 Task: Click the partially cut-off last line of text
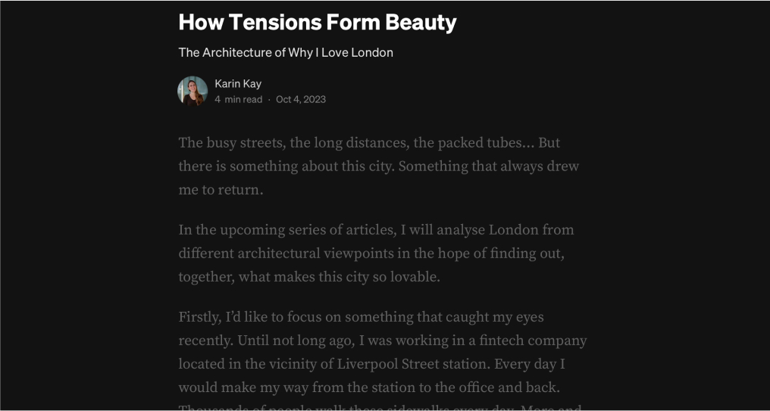click(x=380, y=407)
